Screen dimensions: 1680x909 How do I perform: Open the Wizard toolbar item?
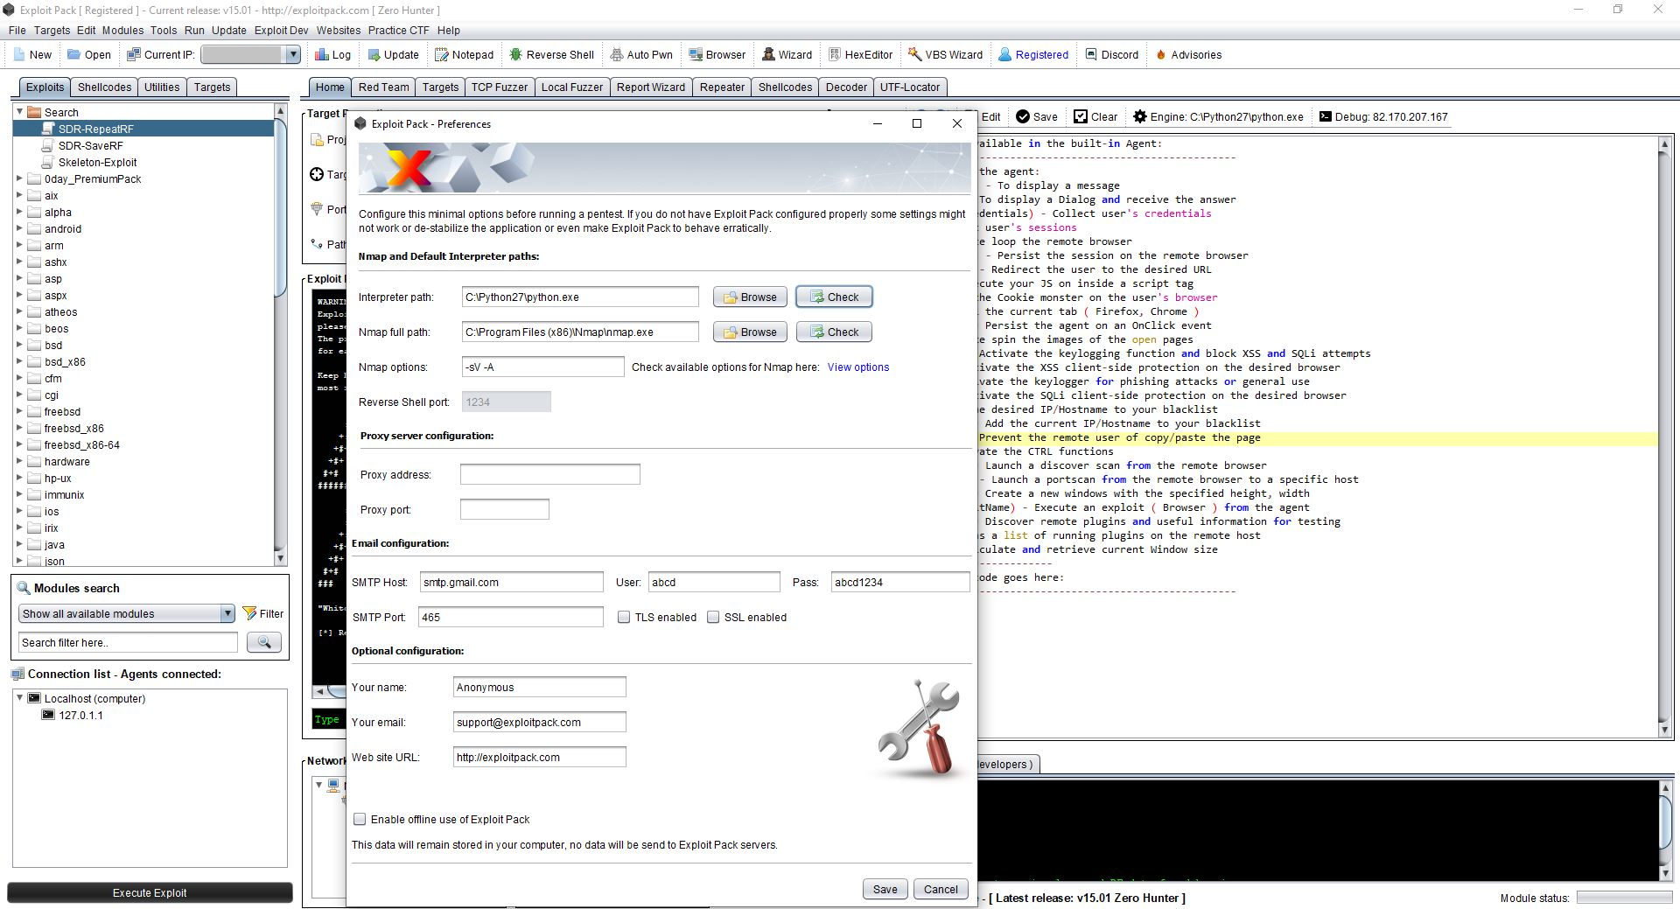tap(787, 54)
